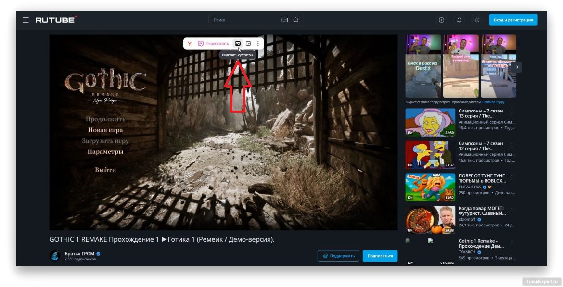Open options for Симпсоны 12 серия video
The height and width of the screenshot is (287, 563).
click(512, 145)
